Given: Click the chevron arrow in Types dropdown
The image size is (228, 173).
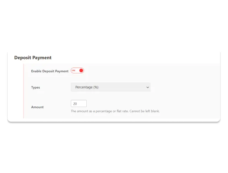Looking at the screenshot, I should (148, 87).
